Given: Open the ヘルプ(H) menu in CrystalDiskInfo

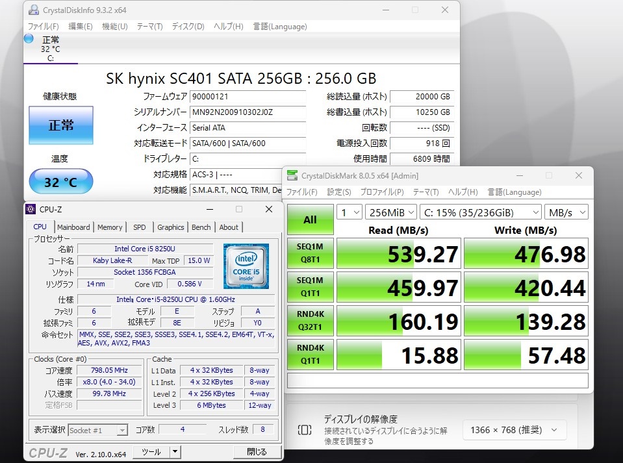Looking at the screenshot, I should 229,27.
